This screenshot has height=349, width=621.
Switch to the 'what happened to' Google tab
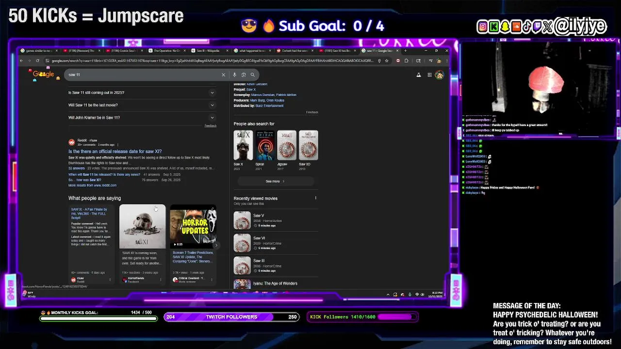[x=252, y=50]
